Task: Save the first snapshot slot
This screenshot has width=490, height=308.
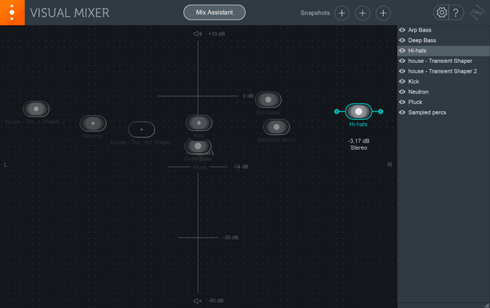Action: 342,13
